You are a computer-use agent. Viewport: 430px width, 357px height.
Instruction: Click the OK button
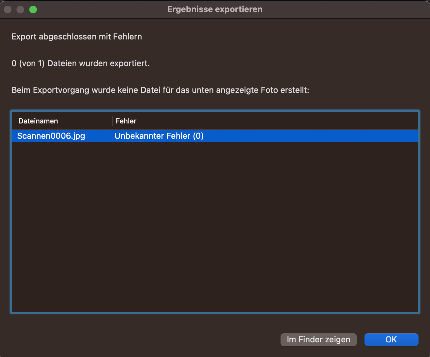pyautogui.click(x=391, y=339)
